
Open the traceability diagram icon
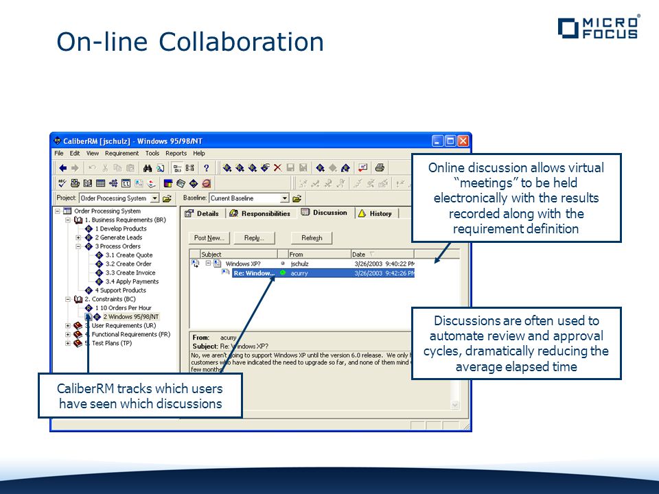113,183
